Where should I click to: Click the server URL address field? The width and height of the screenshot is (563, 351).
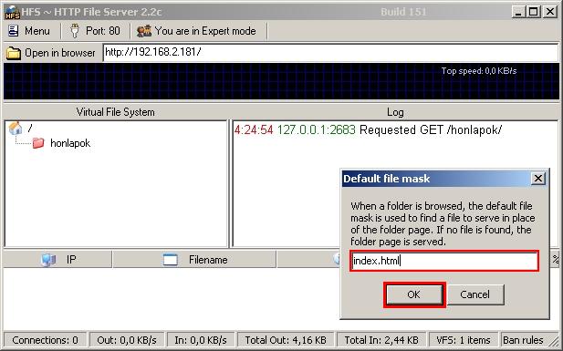(x=330, y=52)
